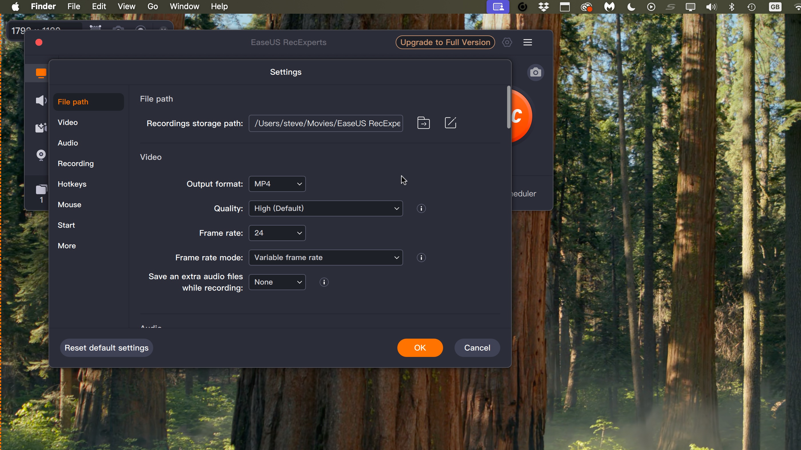Open the Output format MP4 dropdown
This screenshot has height=450, width=801.
coord(277,184)
